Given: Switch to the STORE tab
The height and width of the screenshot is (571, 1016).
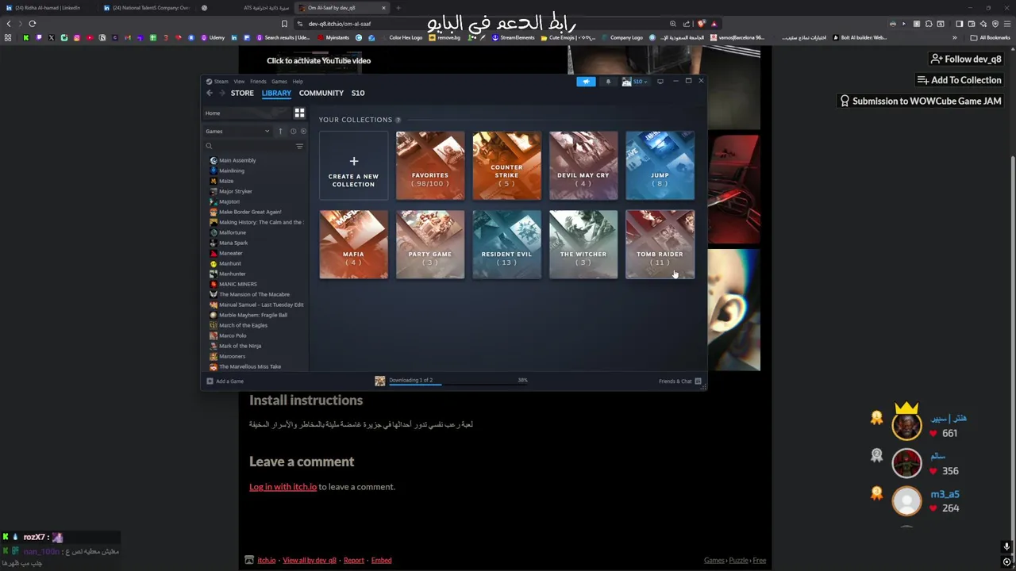Looking at the screenshot, I should (242, 93).
